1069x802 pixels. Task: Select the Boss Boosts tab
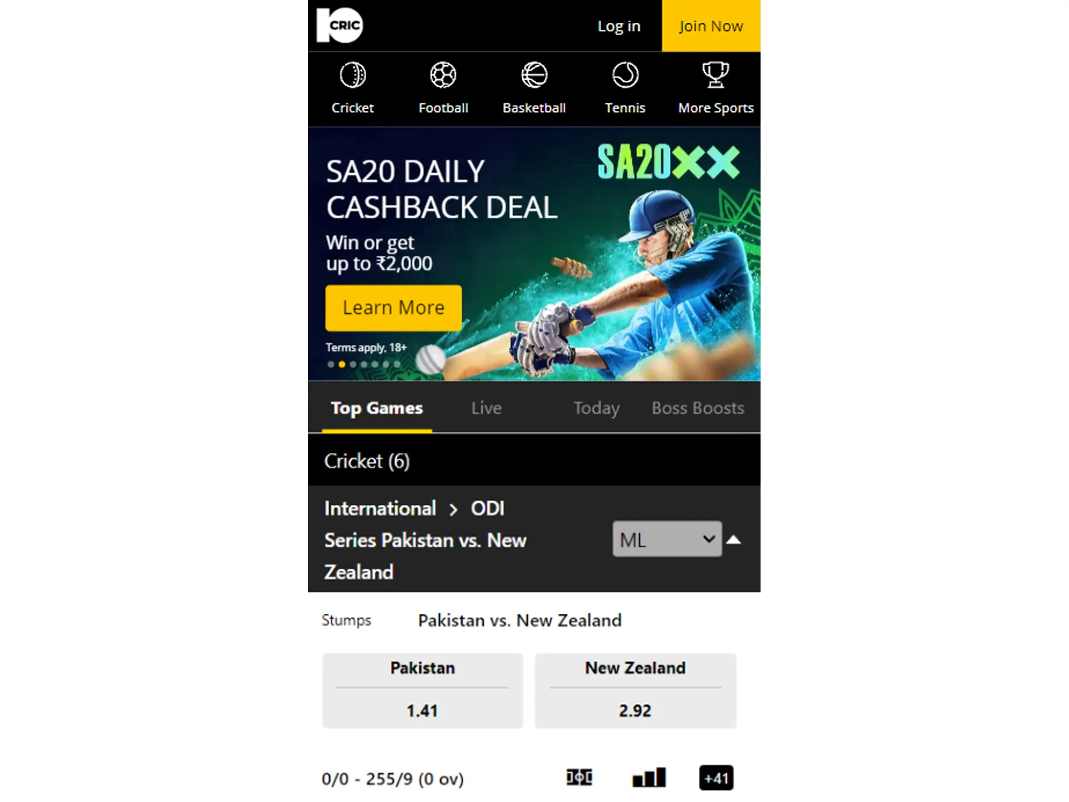[x=699, y=408]
